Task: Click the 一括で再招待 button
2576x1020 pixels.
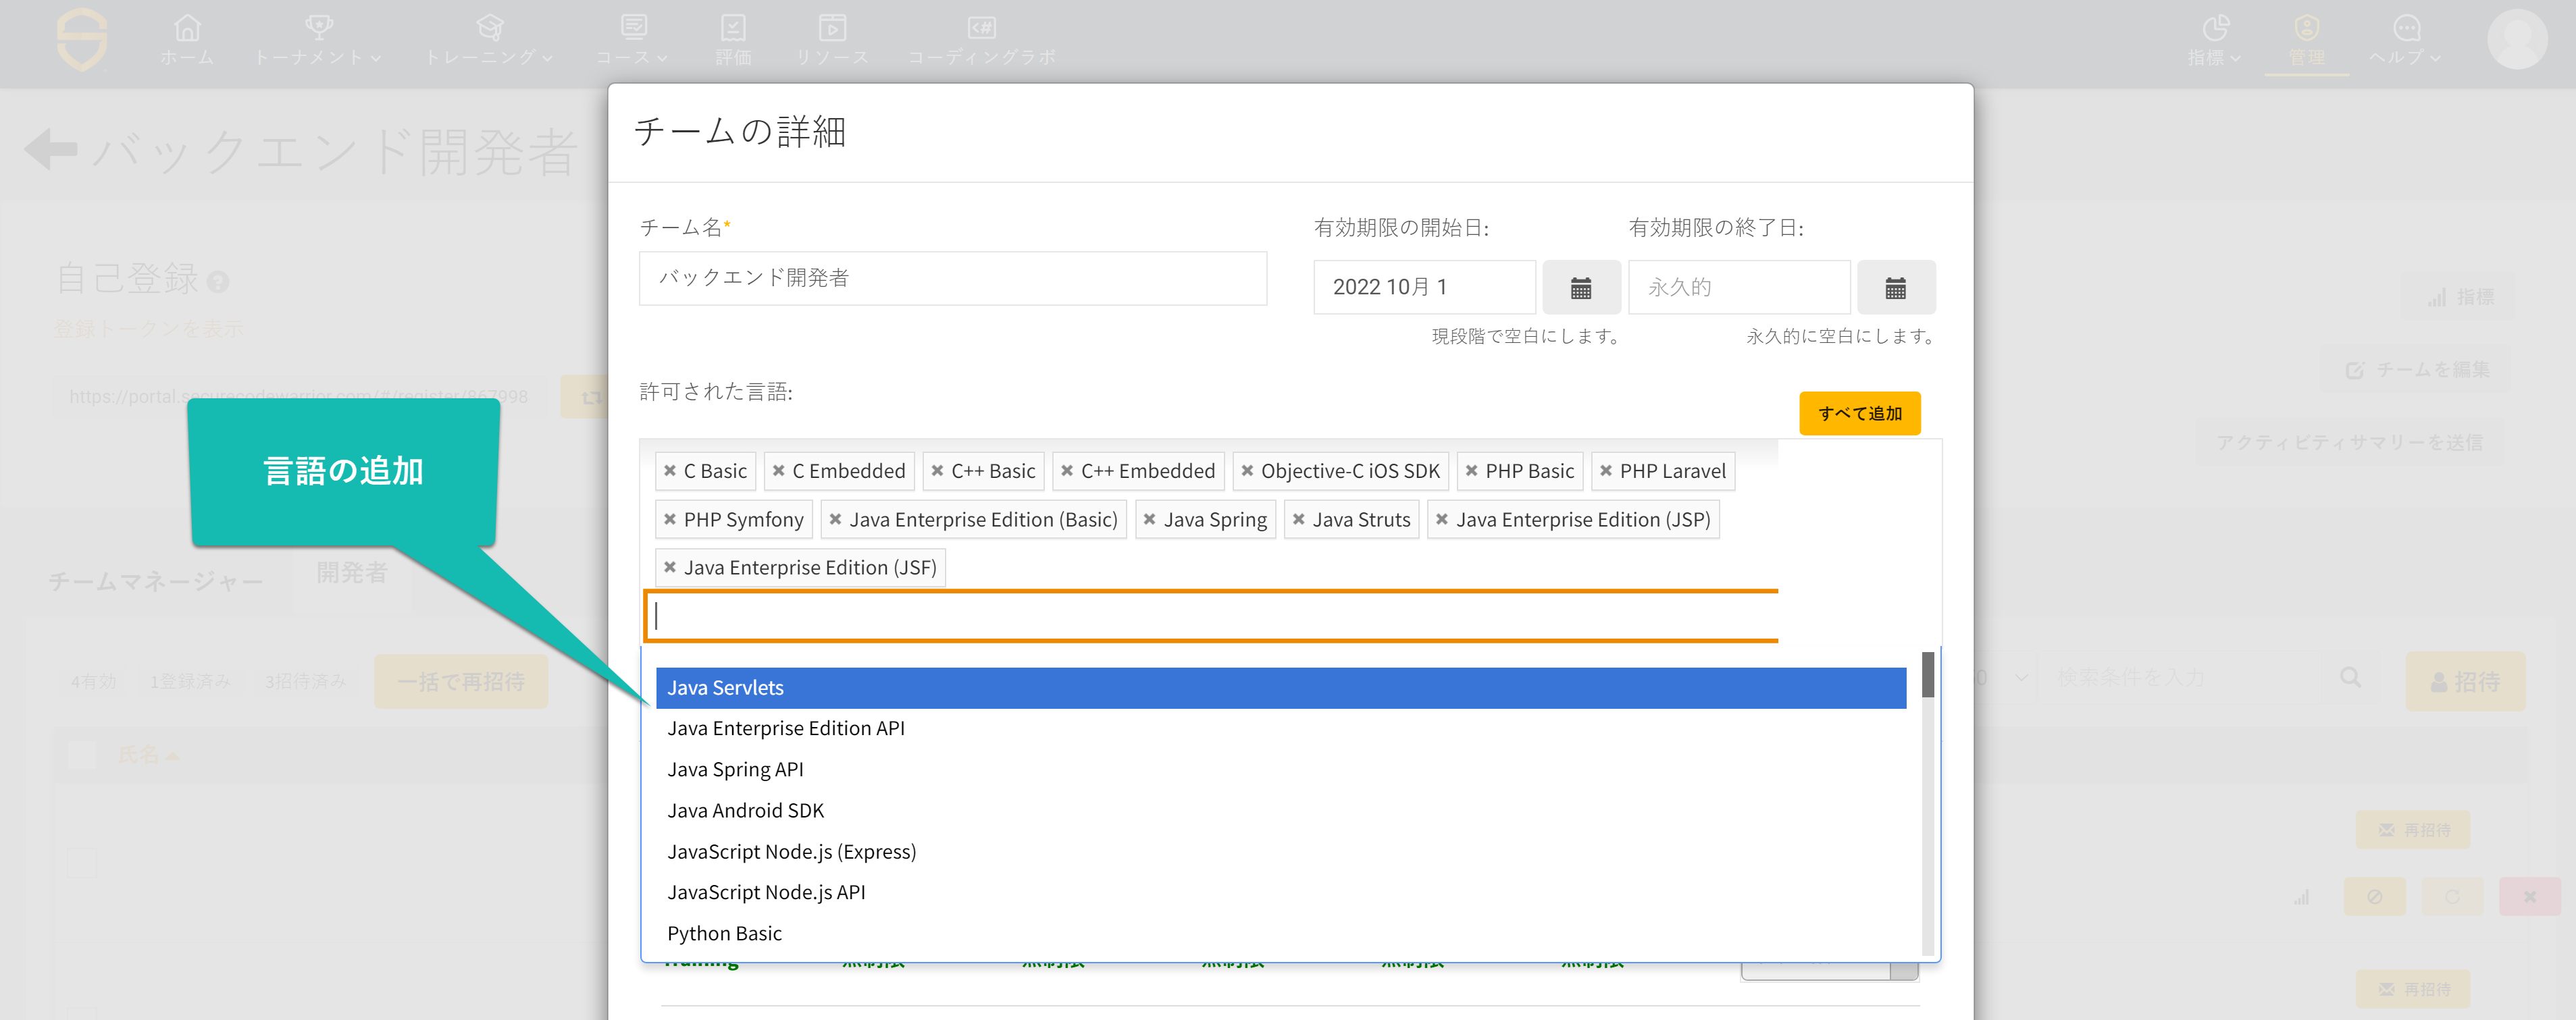Action: pyautogui.click(x=461, y=681)
